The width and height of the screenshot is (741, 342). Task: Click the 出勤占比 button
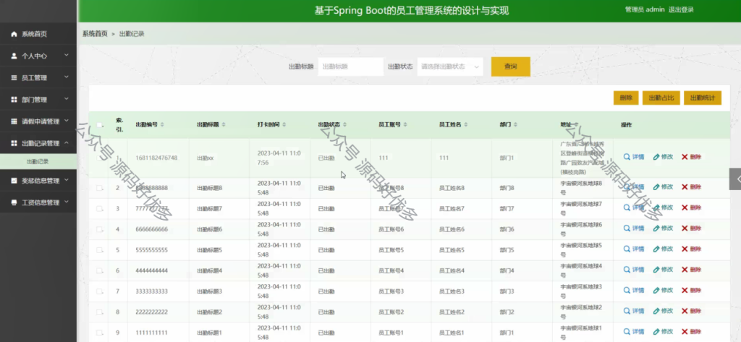pyautogui.click(x=661, y=98)
